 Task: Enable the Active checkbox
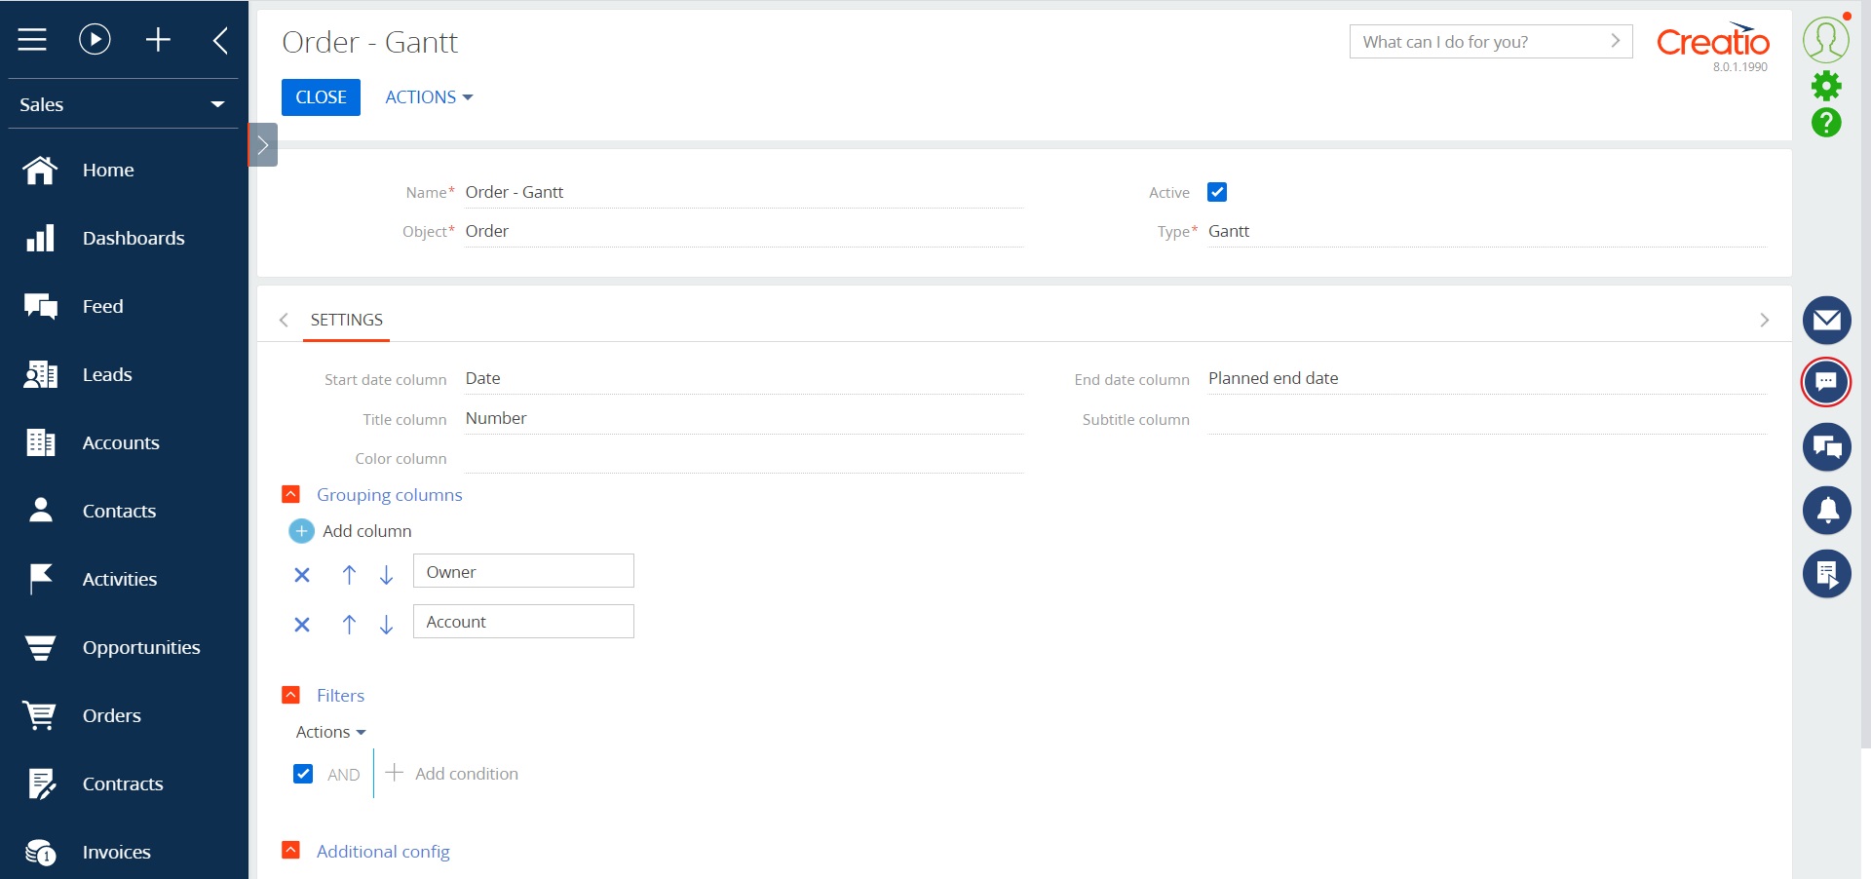1217,192
